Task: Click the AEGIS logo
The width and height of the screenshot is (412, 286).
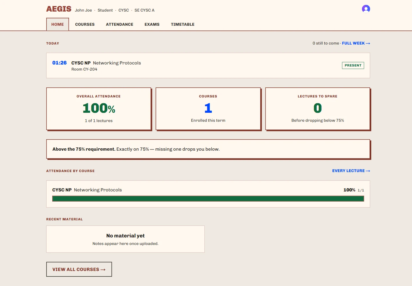Action: pyautogui.click(x=59, y=9)
